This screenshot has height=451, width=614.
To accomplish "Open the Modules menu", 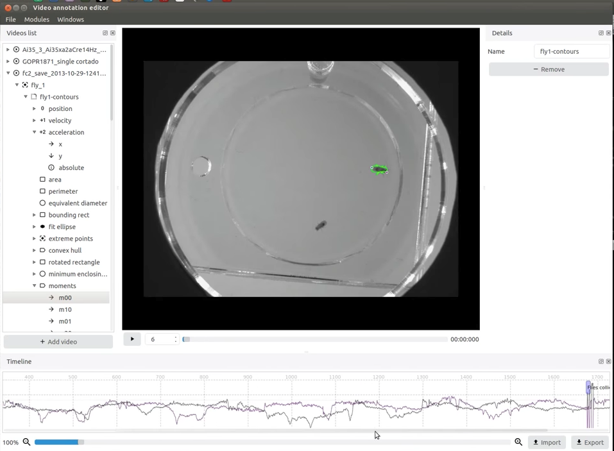I will point(37,19).
